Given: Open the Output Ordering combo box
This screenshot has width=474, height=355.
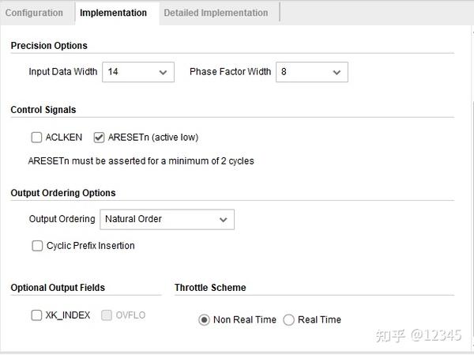Looking at the screenshot, I should coord(167,220).
